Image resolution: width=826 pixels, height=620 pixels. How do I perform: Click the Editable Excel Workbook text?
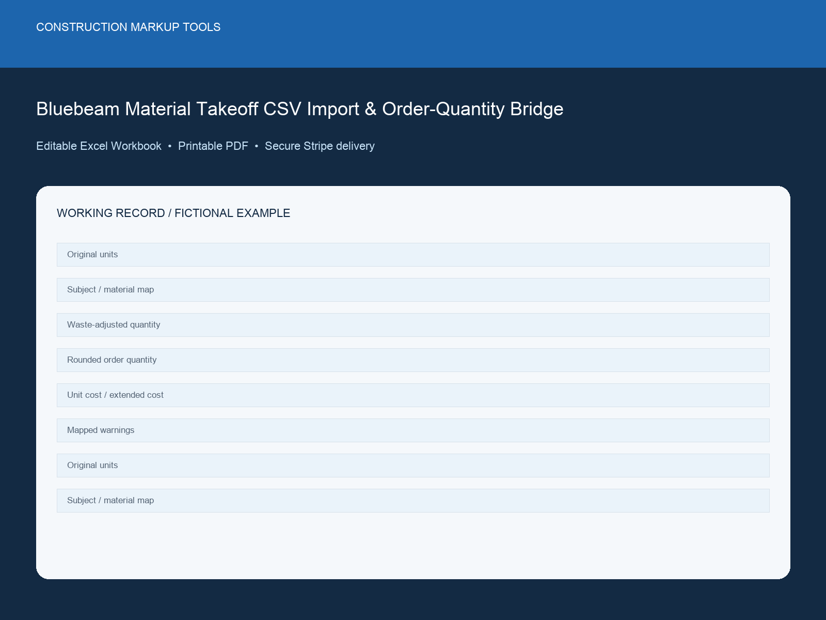click(x=99, y=146)
